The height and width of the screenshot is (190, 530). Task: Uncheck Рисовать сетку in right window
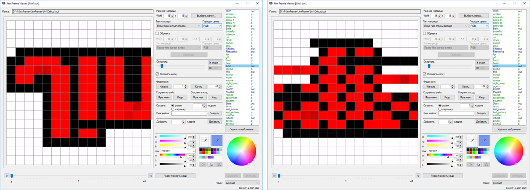[x=425, y=74]
